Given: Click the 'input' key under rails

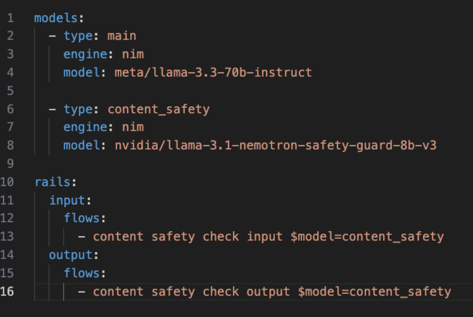Looking at the screenshot, I should pos(67,200).
